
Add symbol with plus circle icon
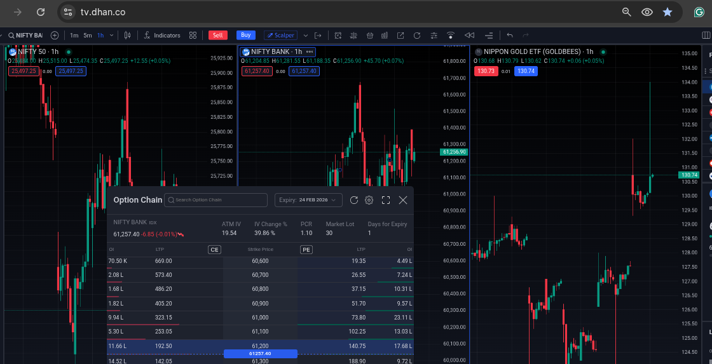(55, 36)
